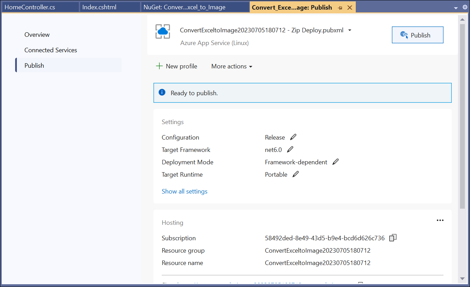This screenshot has height=287, width=470.
Task: Click the Publish button
Action: 417,35
